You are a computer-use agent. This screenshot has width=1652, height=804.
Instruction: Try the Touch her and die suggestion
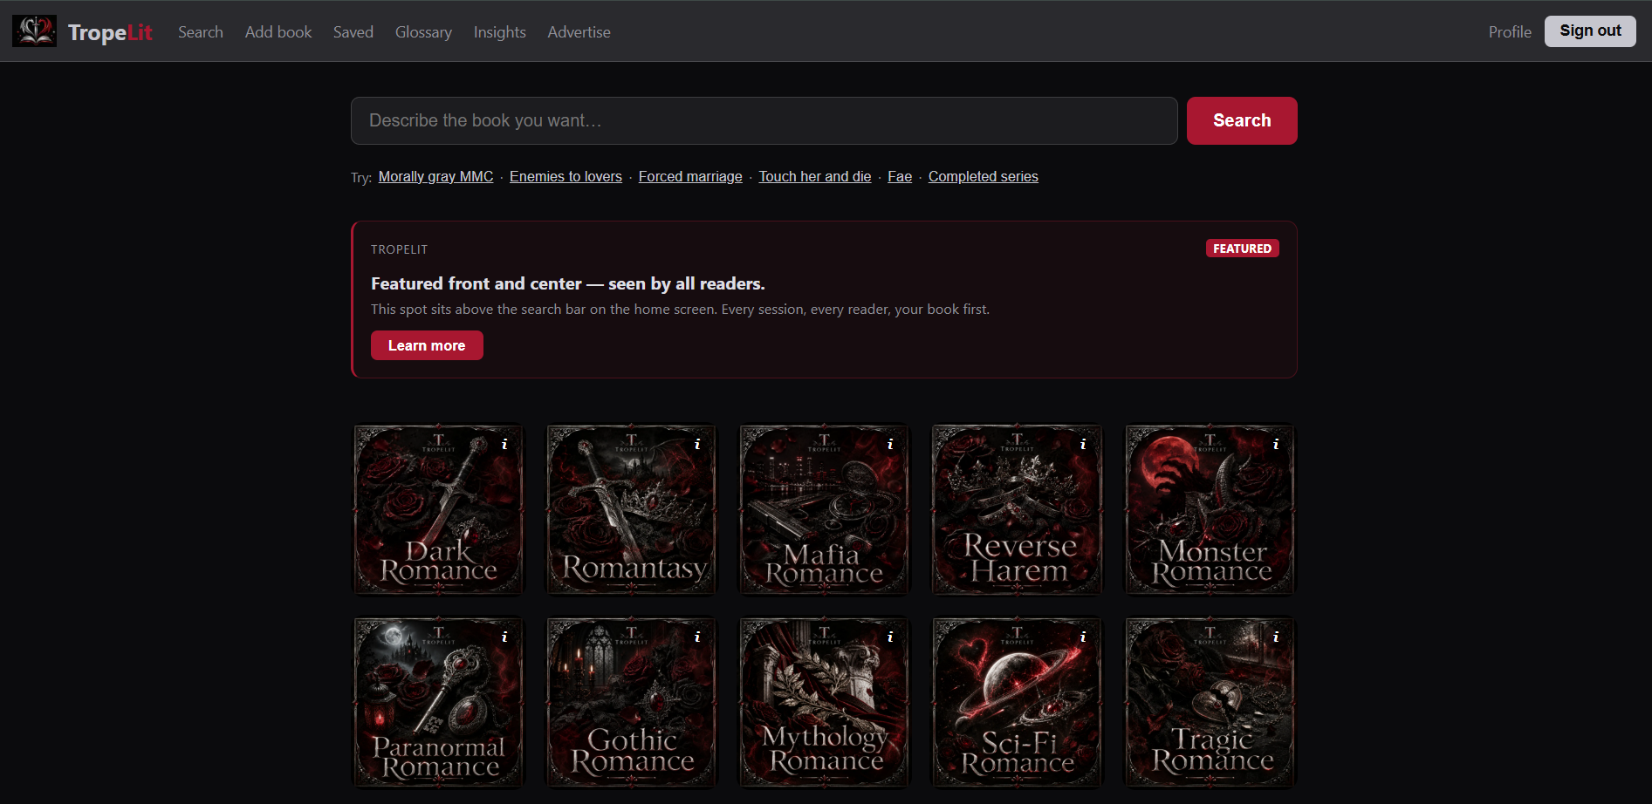pos(815,176)
